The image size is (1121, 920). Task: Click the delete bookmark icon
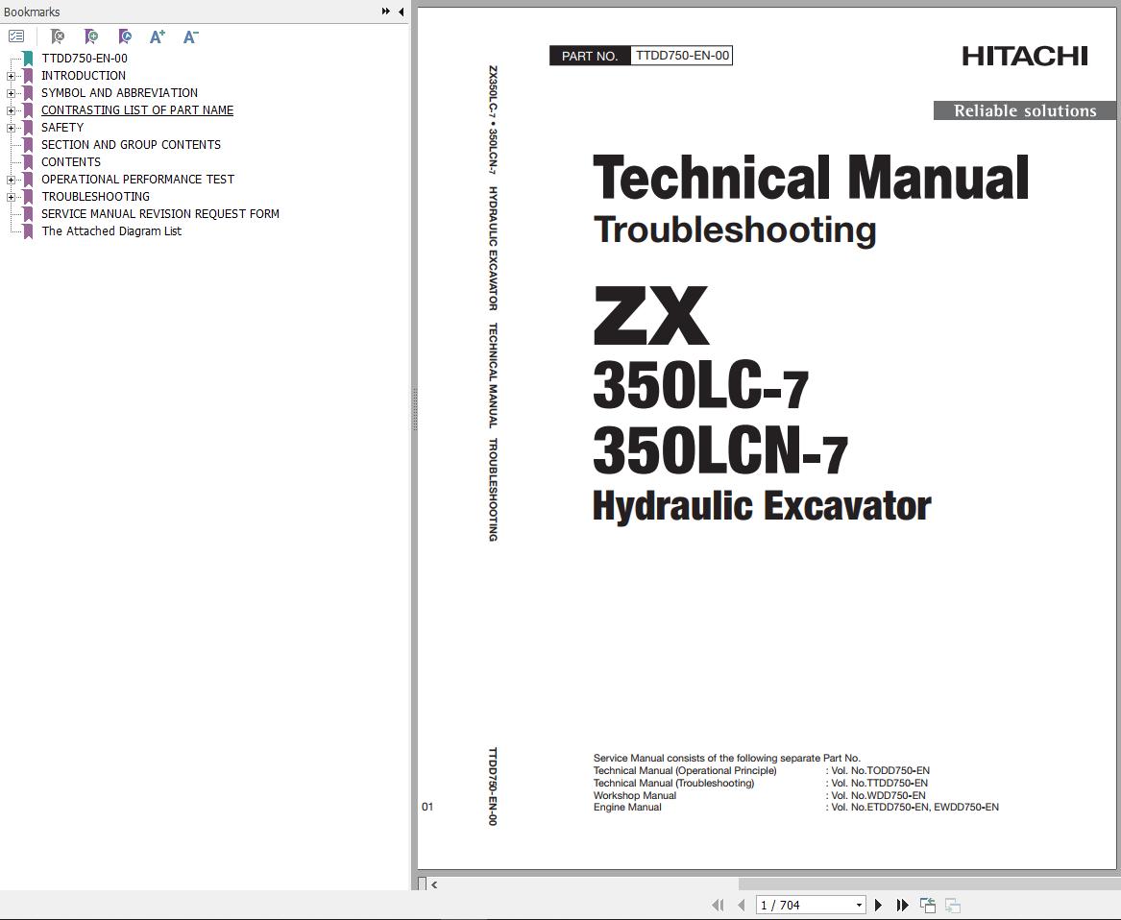[x=58, y=36]
